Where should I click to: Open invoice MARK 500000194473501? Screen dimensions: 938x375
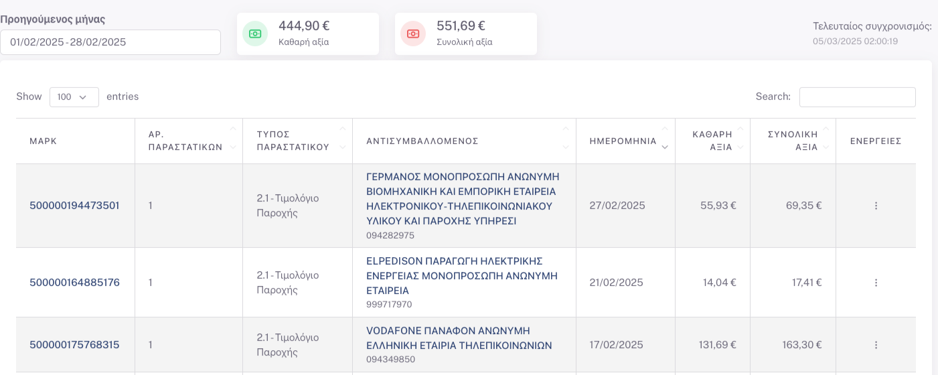[74, 206]
